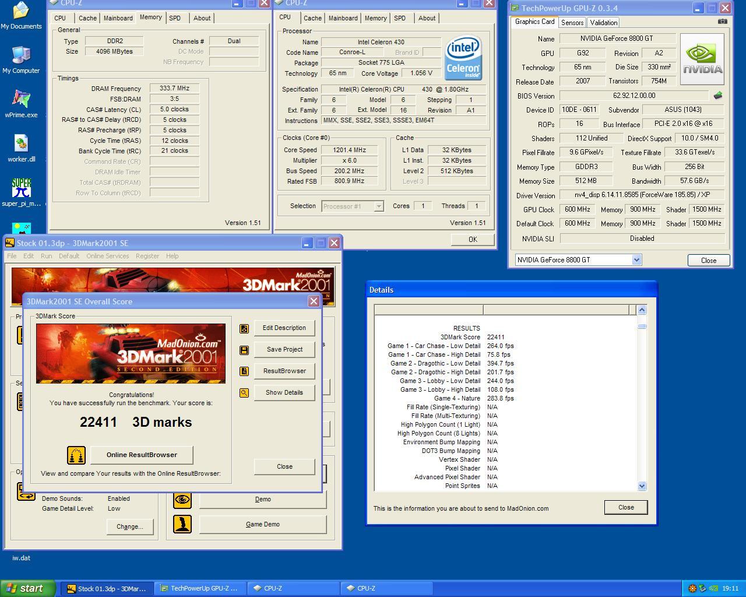Image resolution: width=746 pixels, height=597 pixels.
Task: Click the eye icon beside Demo
Action: point(182,500)
